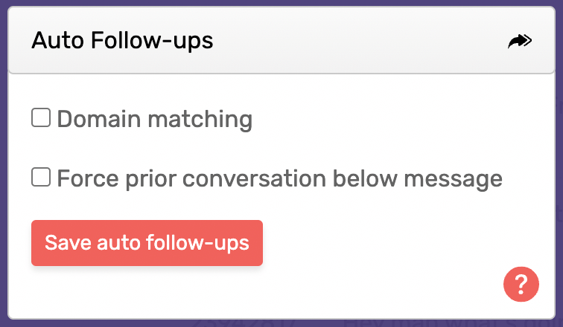Tick Force prior conversation below message checkbox

coord(41,177)
